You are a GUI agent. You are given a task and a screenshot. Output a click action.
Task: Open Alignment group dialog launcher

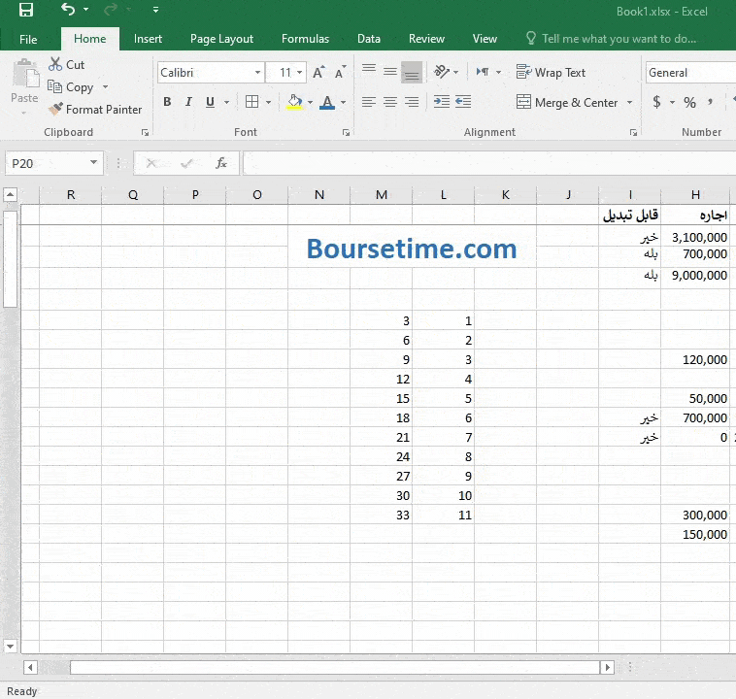coord(633,133)
